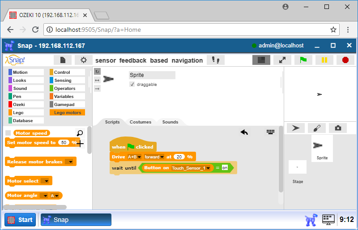This screenshot has width=358, height=230.
Task: Open the A dropdown on Motor angle block
Action: tap(55, 196)
